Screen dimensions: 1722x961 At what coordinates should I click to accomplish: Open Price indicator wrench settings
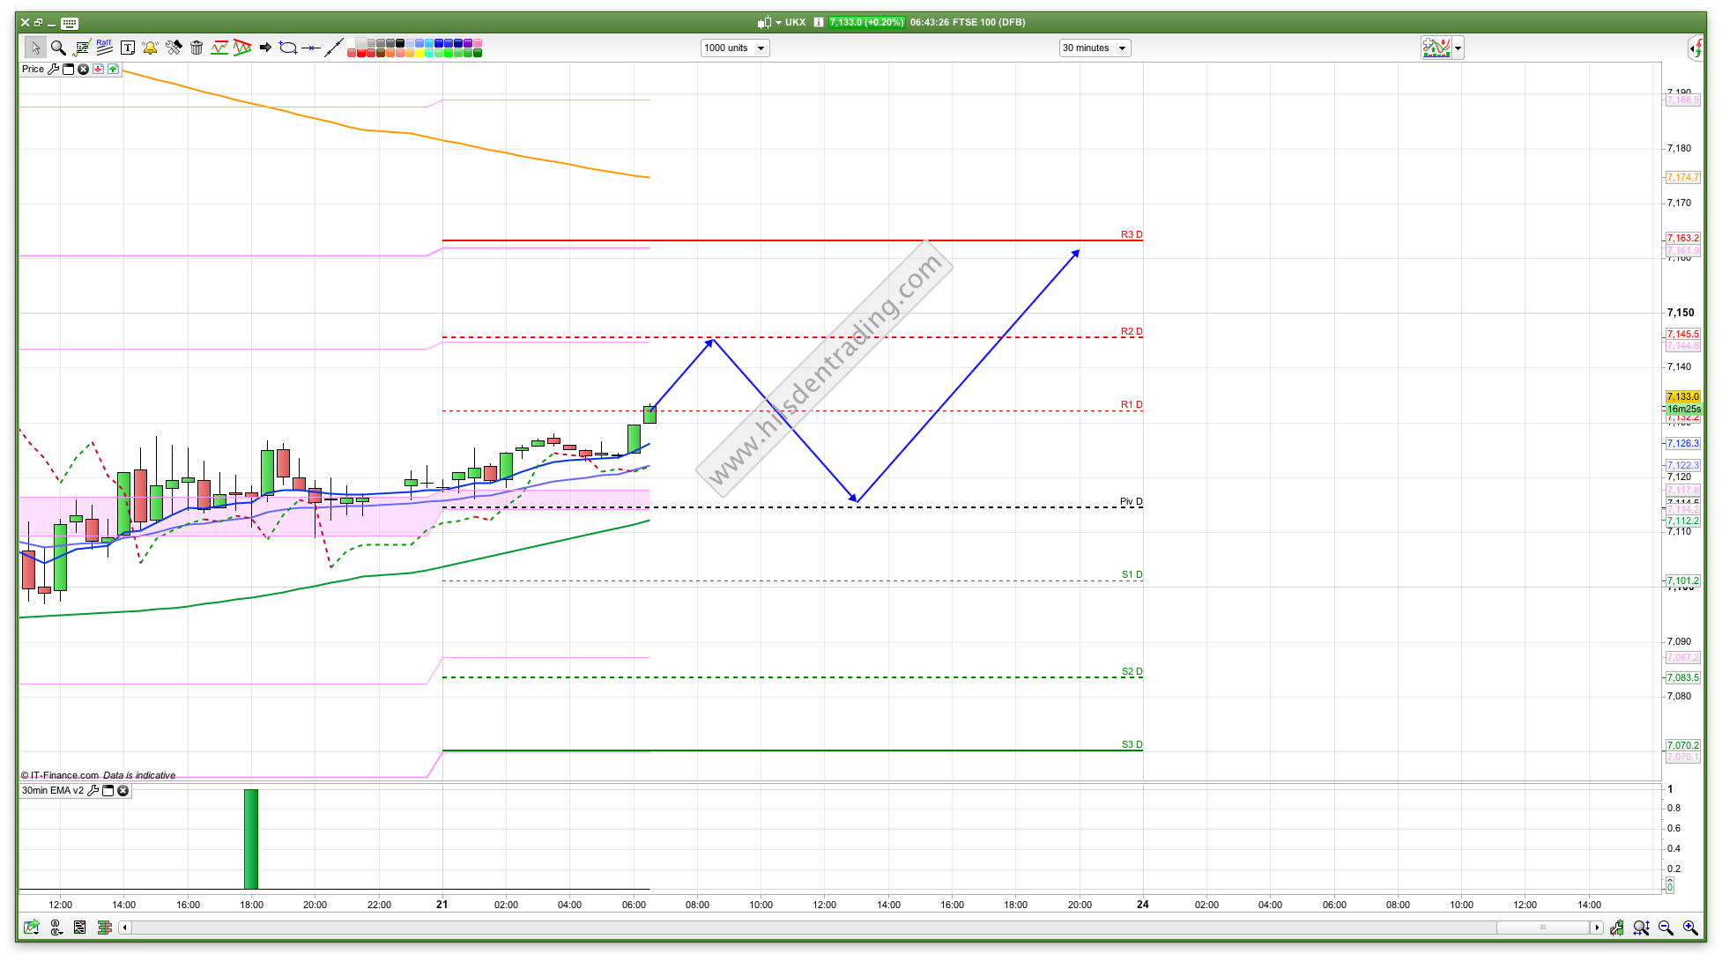(53, 69)
